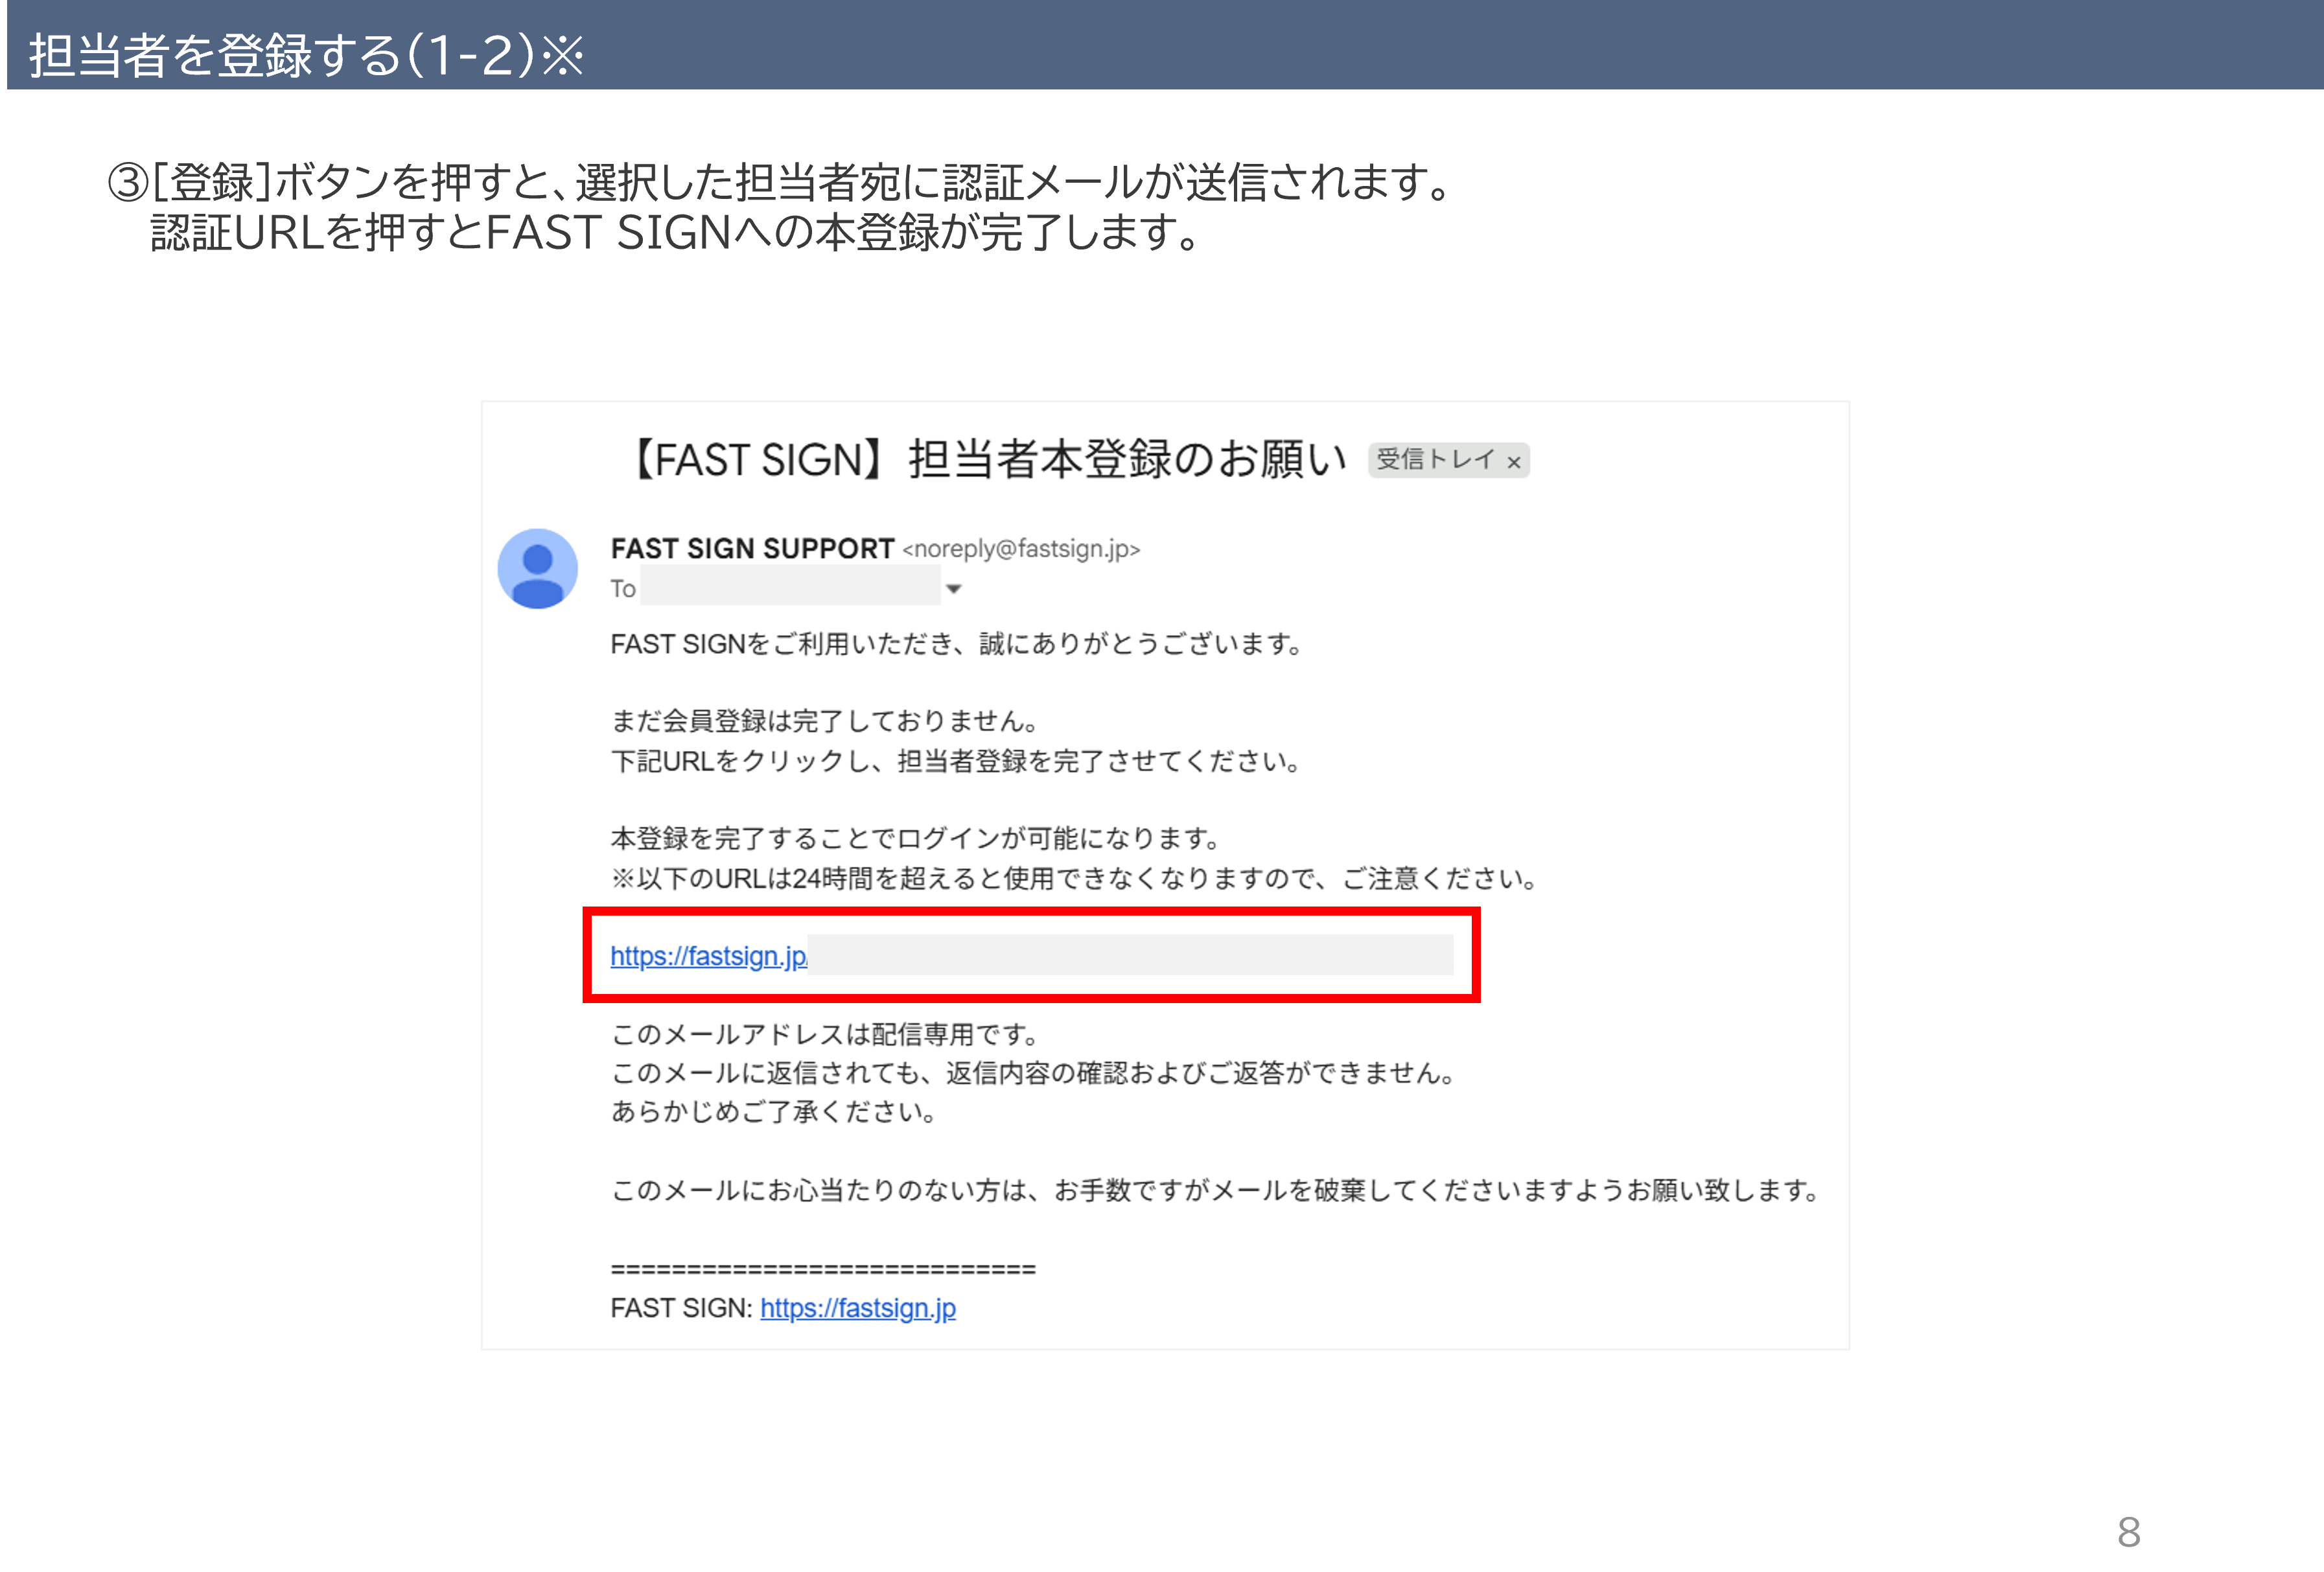The image size is (2324, 1572).
Task: Open the footer FAST SIGN https://fastsign.jp link
Action: 858,1308
